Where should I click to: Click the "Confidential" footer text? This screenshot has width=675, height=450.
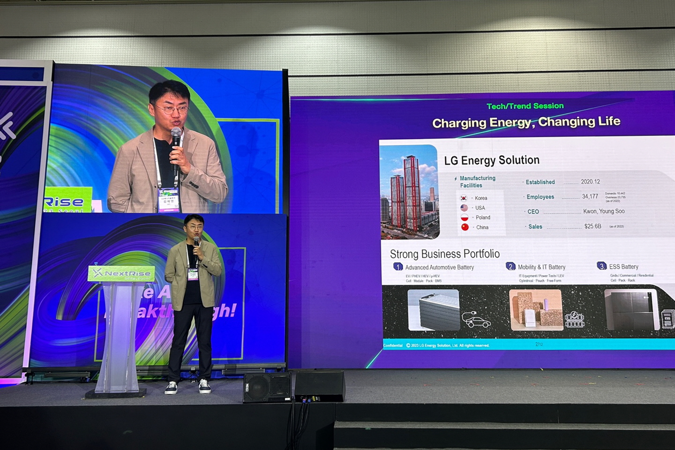click(393, 345)
